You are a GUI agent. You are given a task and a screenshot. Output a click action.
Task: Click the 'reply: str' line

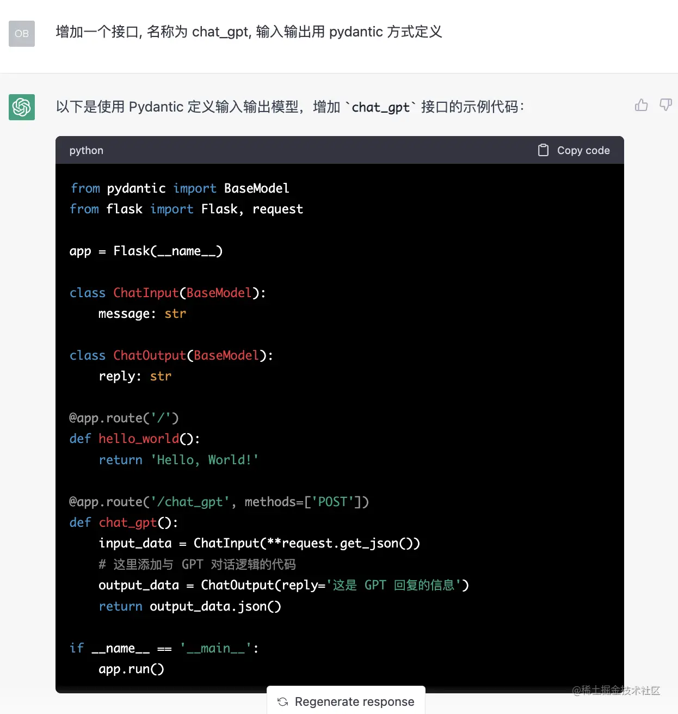[x=135, y=377]
